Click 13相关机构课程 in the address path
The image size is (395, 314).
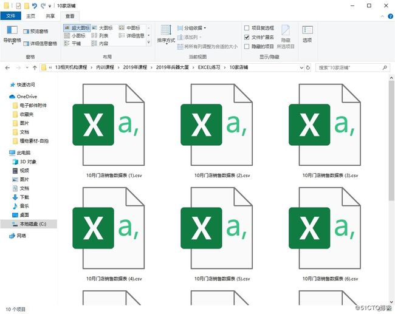point(71,67)
